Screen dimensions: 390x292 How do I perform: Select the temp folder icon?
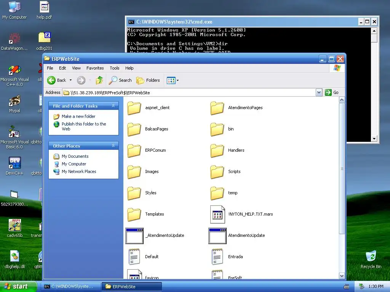pyautogui.click(x=217, y=193)
